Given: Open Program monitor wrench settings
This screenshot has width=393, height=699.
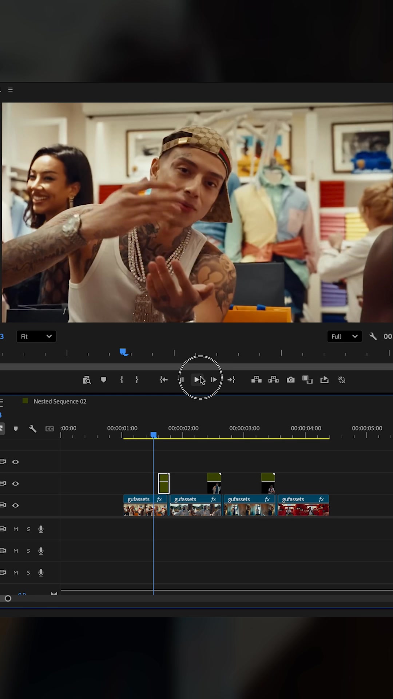Looking at the screenshot, I should pyautogui.click(x=373, y=336).
